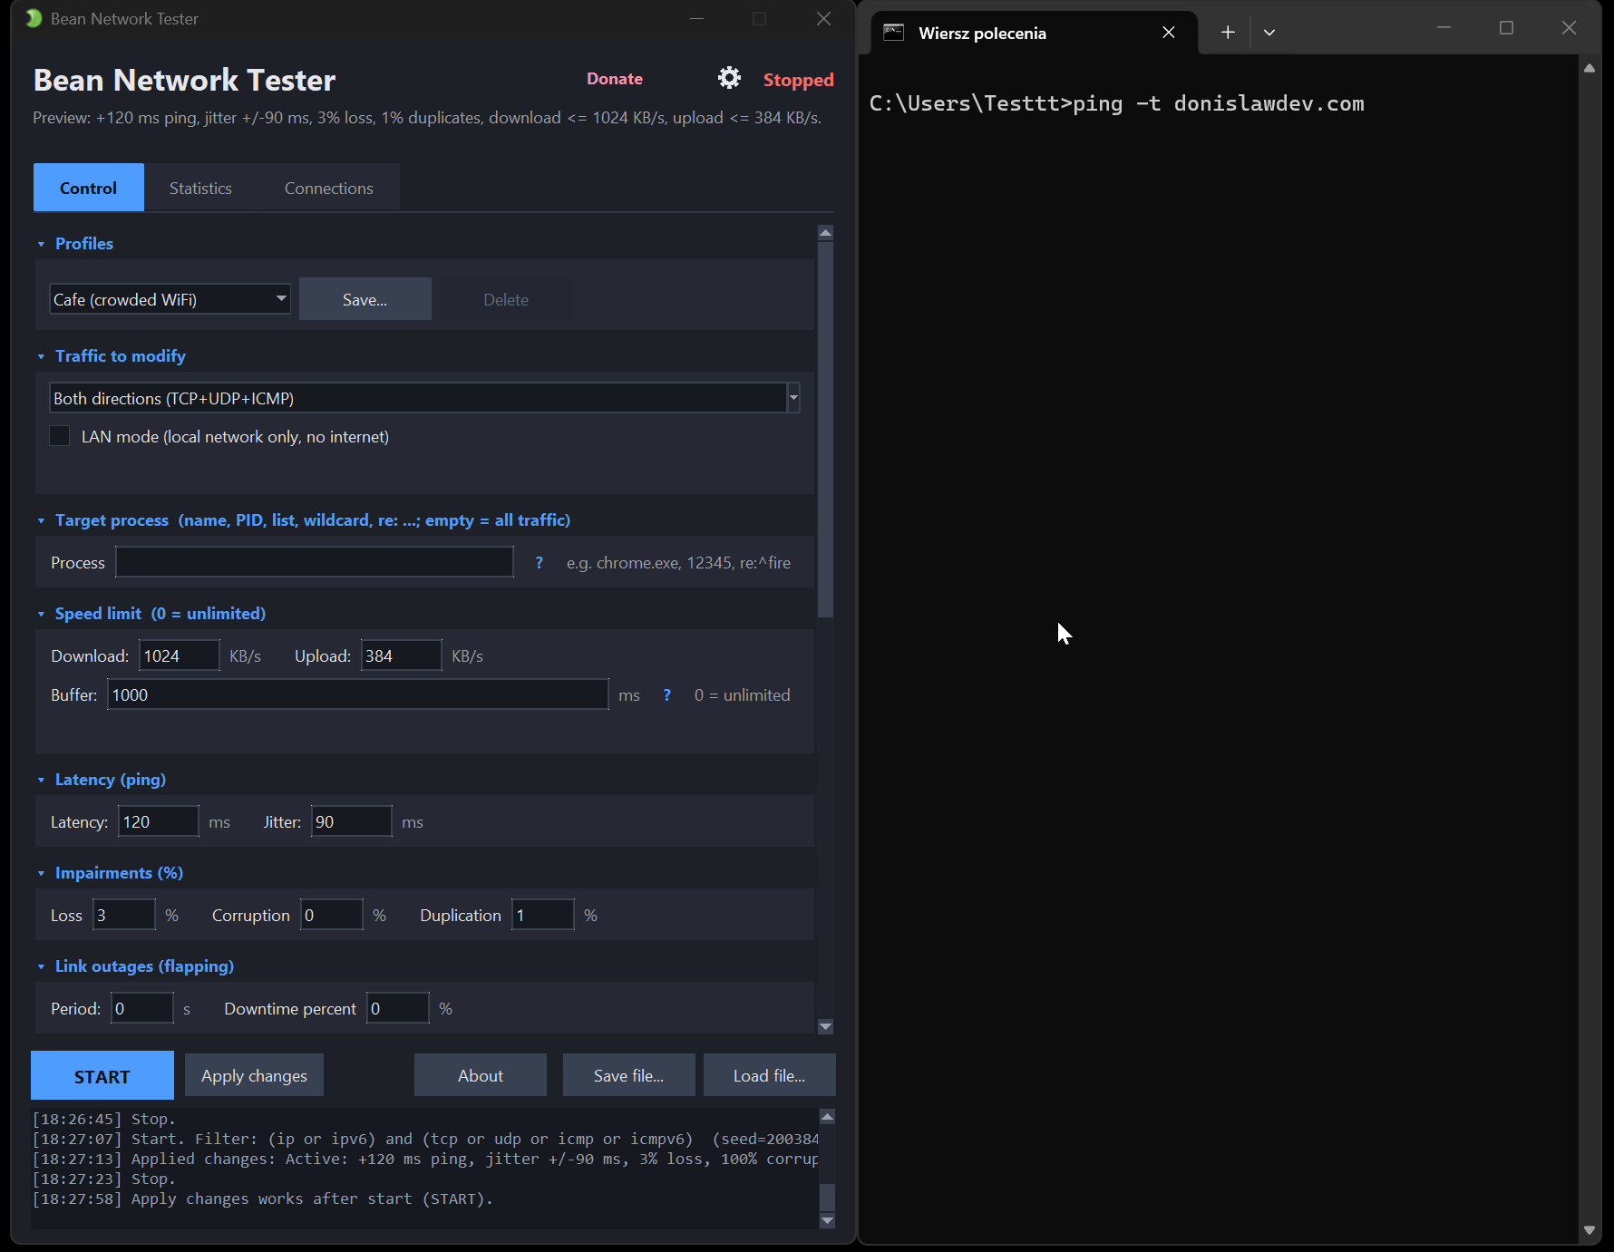The height and width of the screenshot is (1252, 1614).
Task: Click the log panel scrollbar up arrow
Action: point(827,1116)
